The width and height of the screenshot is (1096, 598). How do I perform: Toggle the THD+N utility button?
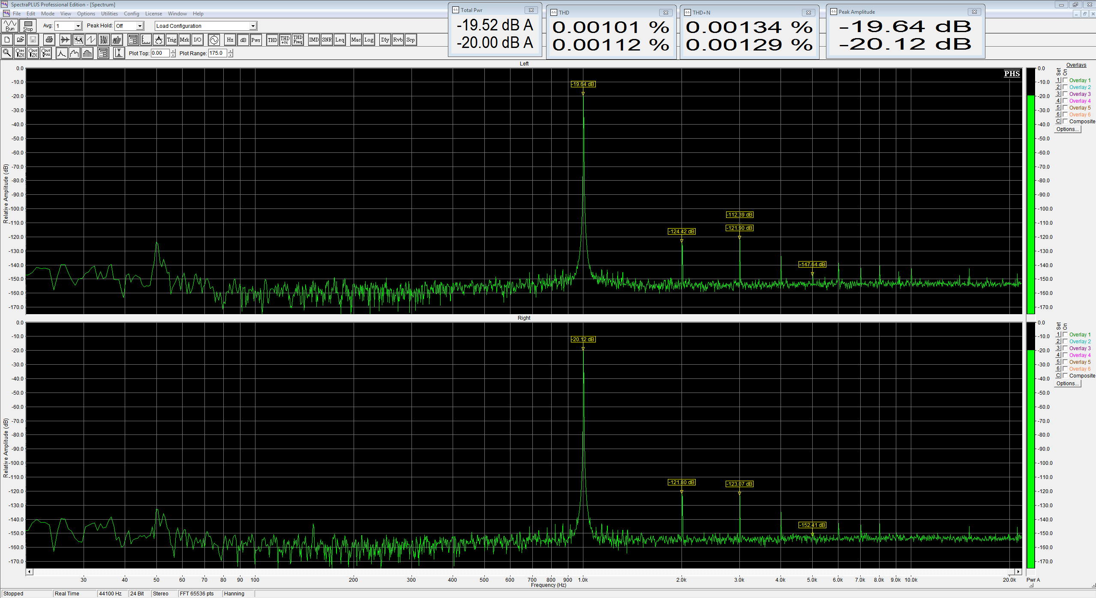pos(285,40)
